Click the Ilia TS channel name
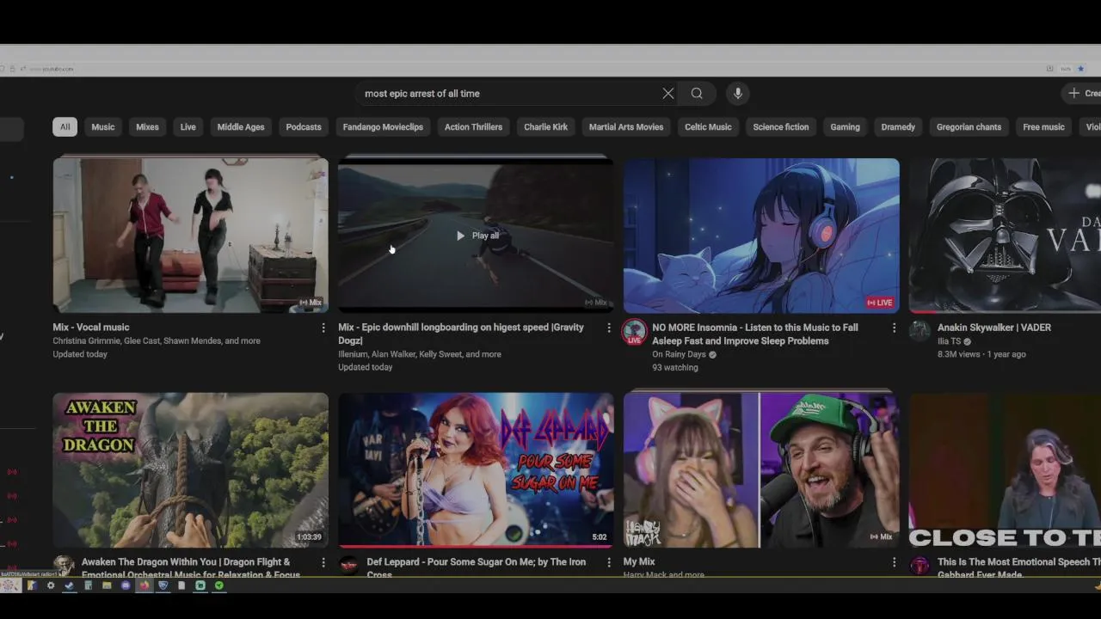Viewport: 1101px width, 619px height. (x=950, y=341)
